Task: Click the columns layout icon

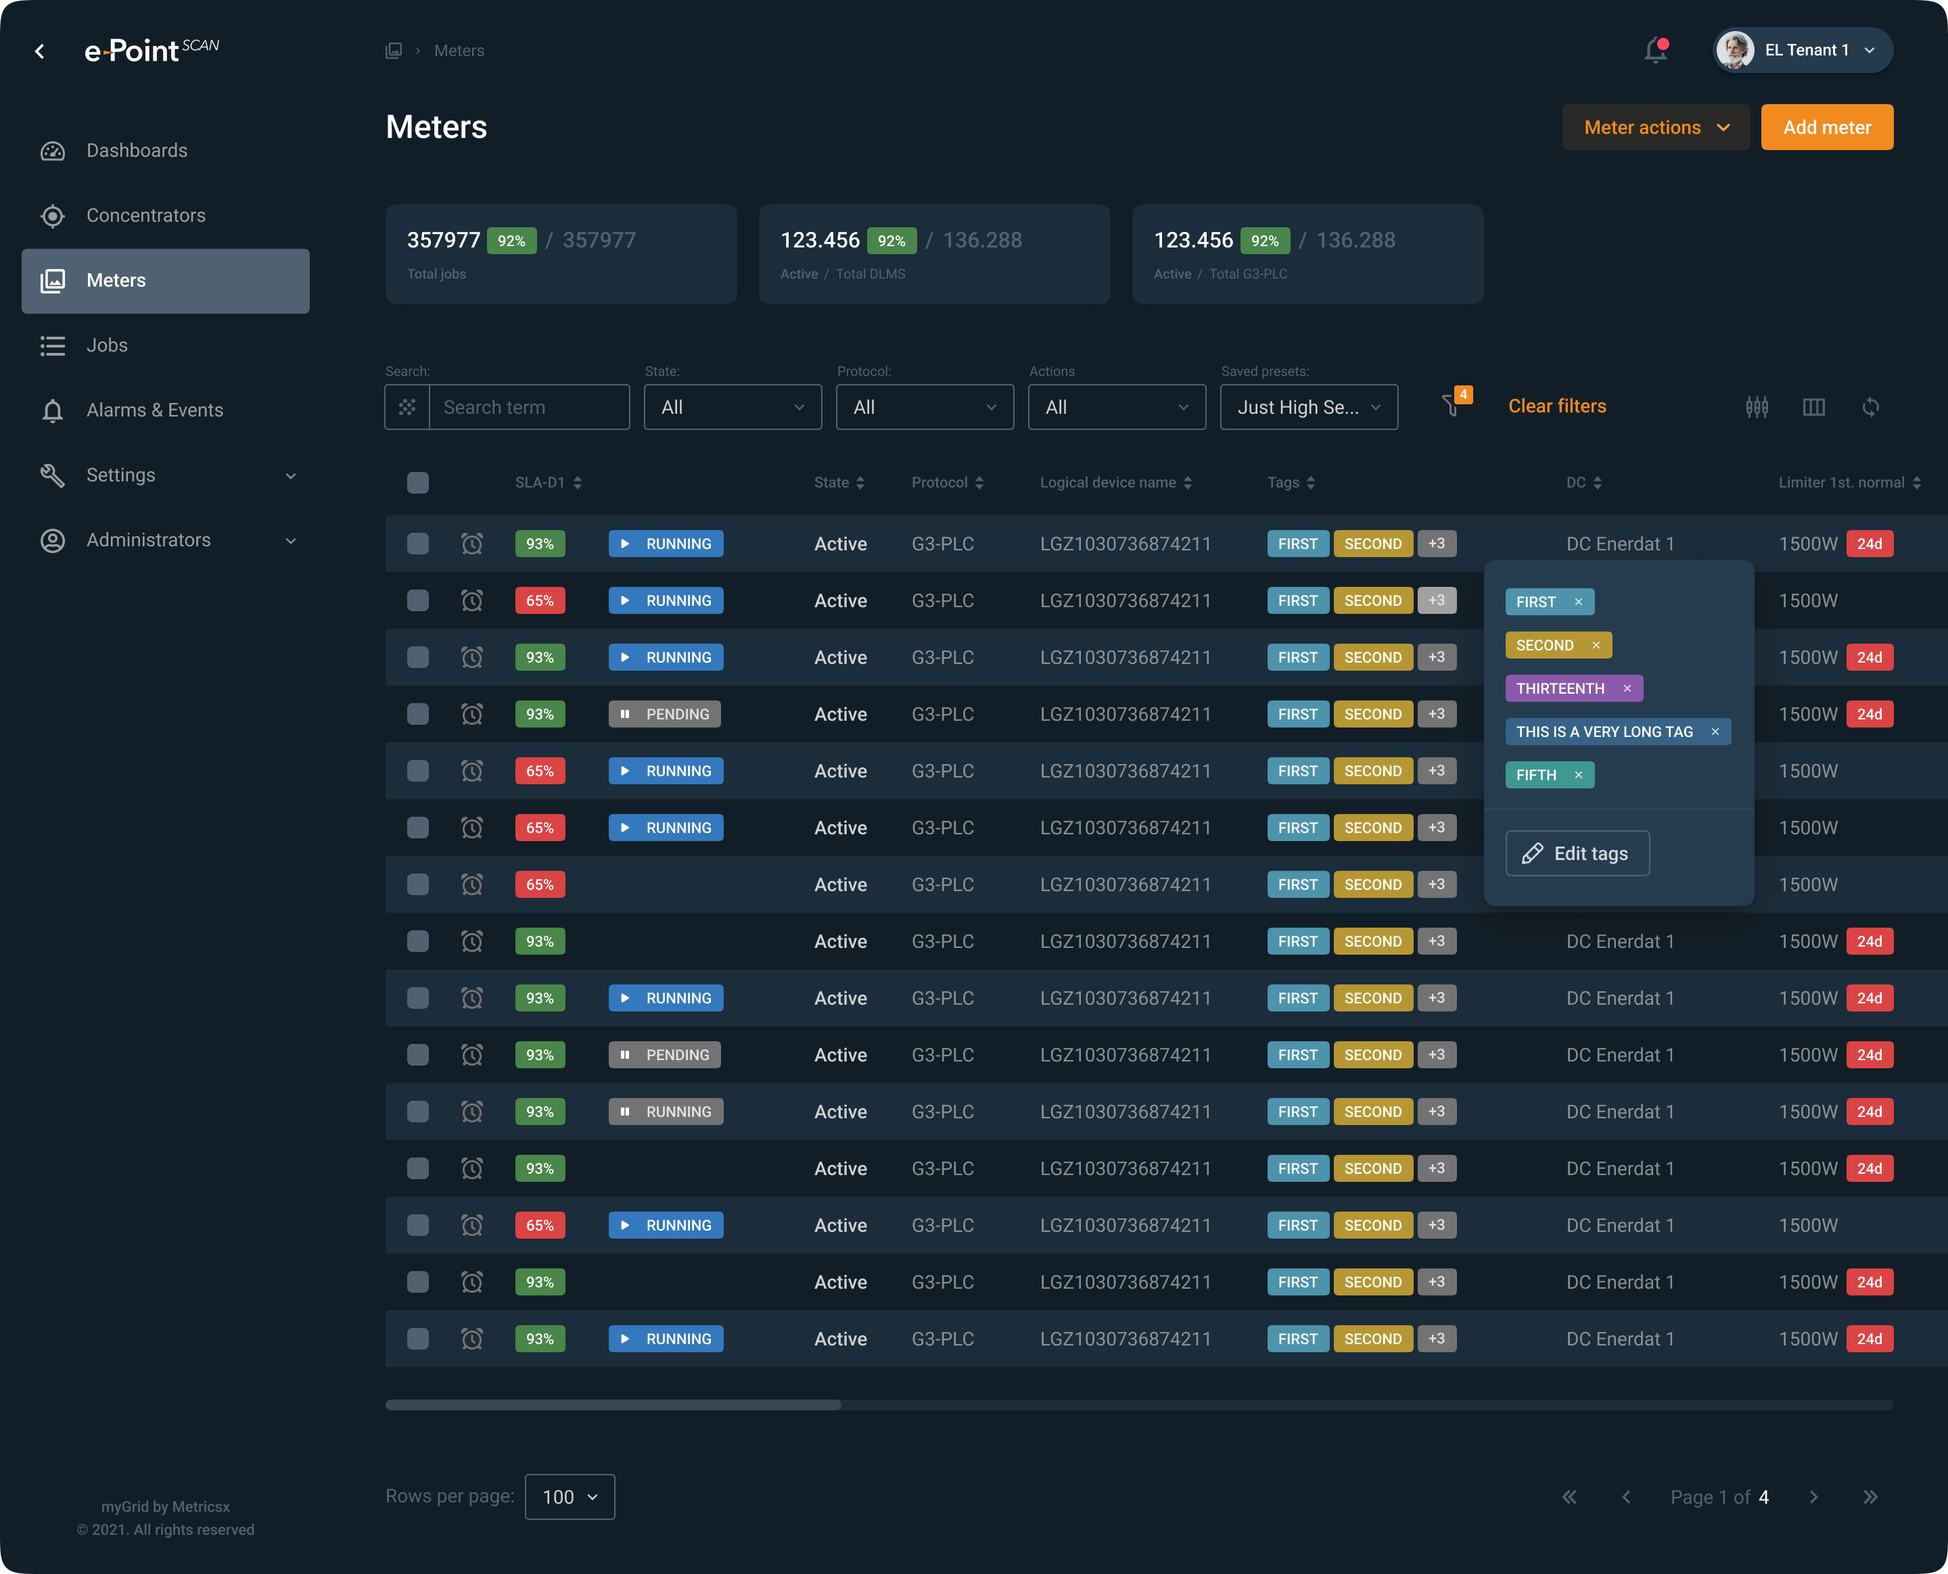Action: pyautogui.click(x=1814, y=407)
